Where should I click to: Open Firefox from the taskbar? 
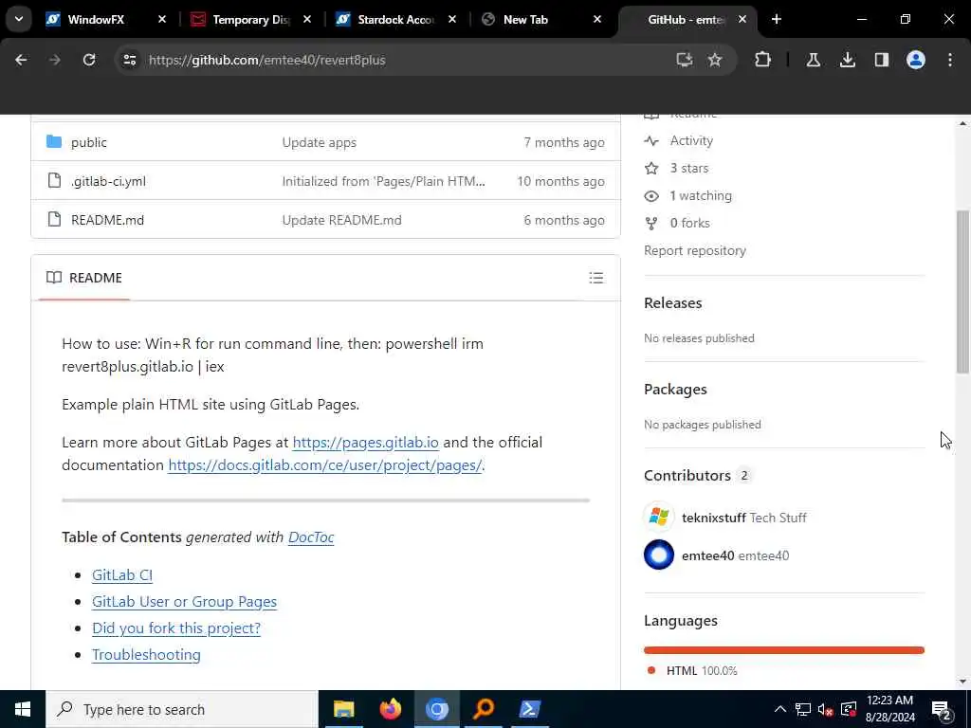point(390,709)
